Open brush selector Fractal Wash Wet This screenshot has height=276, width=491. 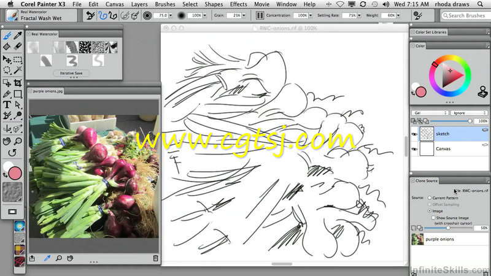pos(41,15)
